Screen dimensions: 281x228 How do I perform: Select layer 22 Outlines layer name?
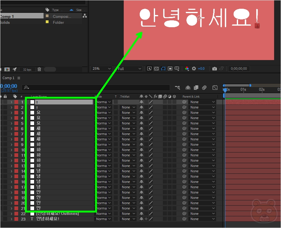tap(57, 214)
